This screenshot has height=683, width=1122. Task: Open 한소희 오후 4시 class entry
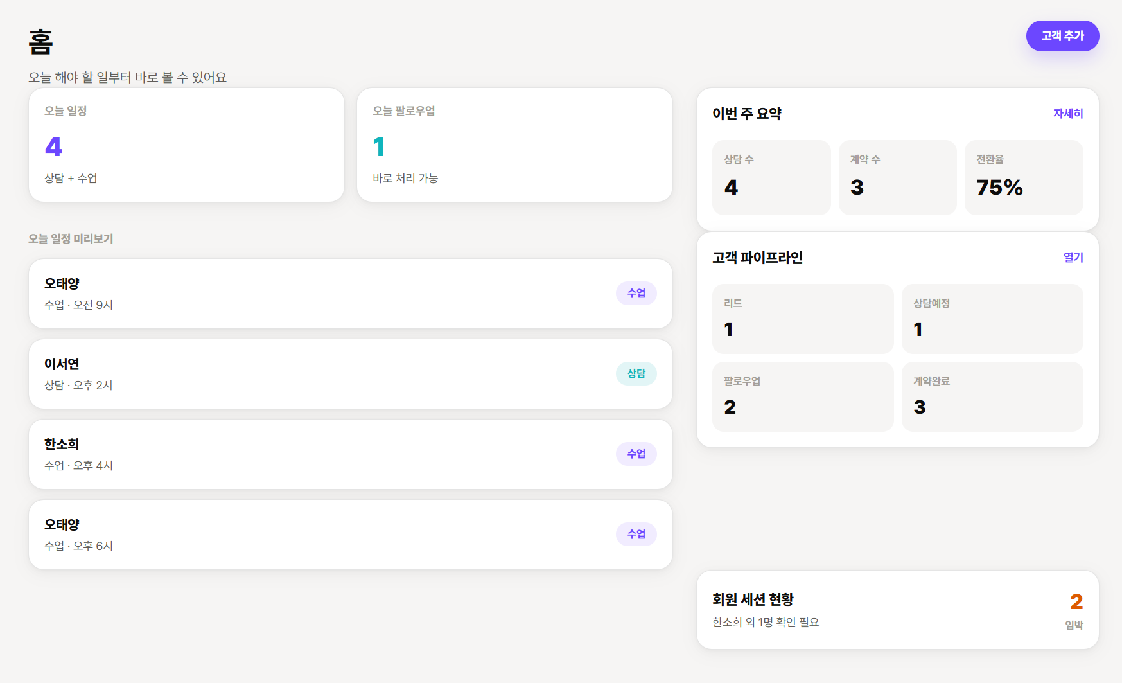coord(351,454)
